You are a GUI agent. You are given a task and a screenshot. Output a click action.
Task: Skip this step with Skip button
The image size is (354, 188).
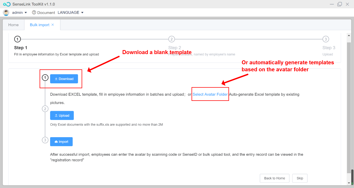coord(300,178)
